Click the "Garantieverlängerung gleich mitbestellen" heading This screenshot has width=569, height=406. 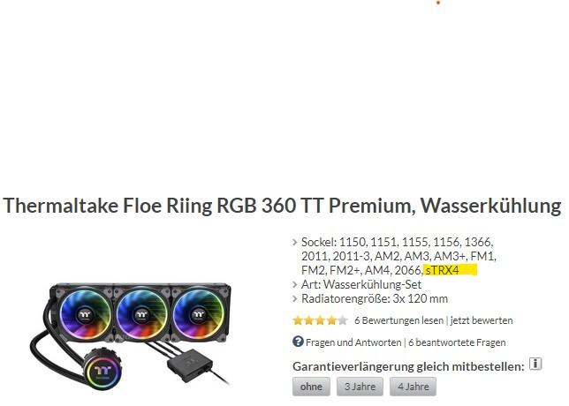click(408, 366)
